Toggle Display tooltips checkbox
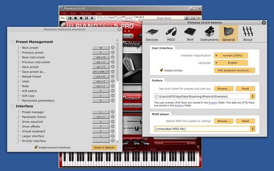The width and height of the screenshot is (274, 171). tap(161, 70)
